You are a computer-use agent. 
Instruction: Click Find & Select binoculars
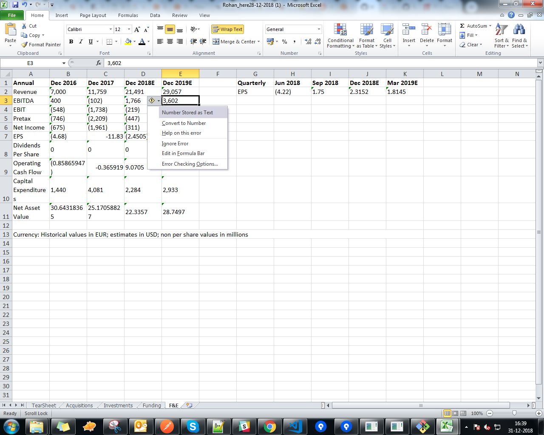(519, 30)
